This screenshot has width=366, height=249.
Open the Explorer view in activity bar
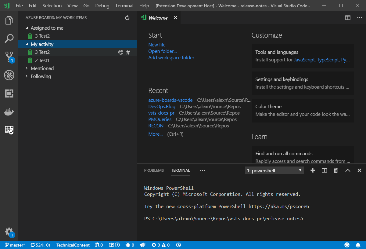[x=9, y=21]
